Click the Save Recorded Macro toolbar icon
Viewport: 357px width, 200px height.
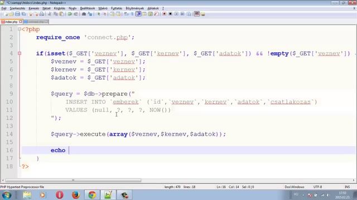tap(189, 14)
